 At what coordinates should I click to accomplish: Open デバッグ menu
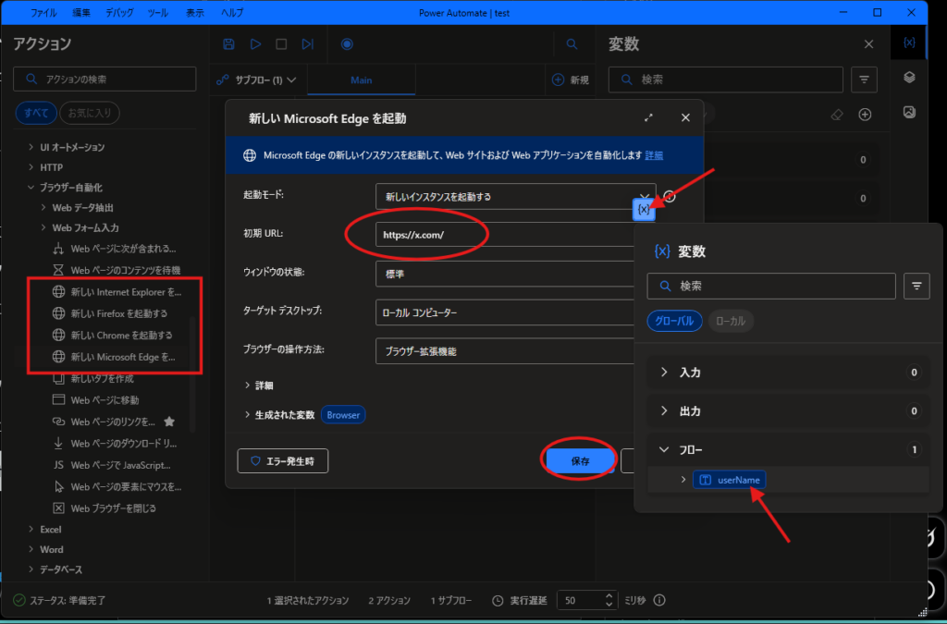tap(119, 13)
